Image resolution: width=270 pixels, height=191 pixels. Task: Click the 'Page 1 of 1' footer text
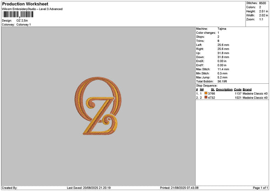pos(261,188)
